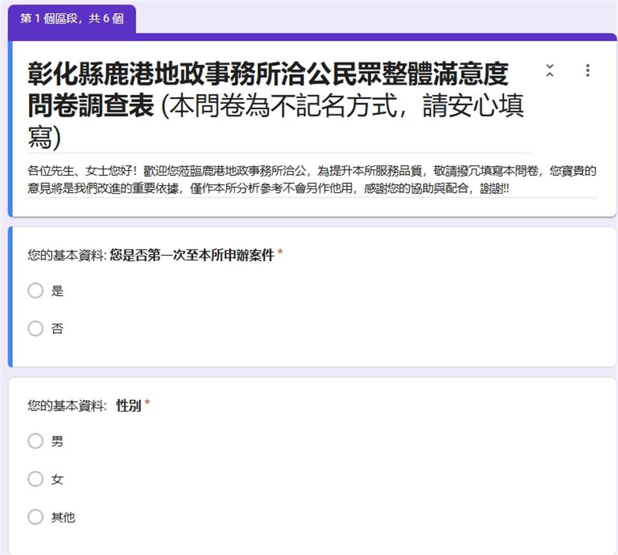The height and width of the screenshot is (555, 618).
Task: Choose 男 for gender
Action: pyautogui.click(x=35, y=441)
